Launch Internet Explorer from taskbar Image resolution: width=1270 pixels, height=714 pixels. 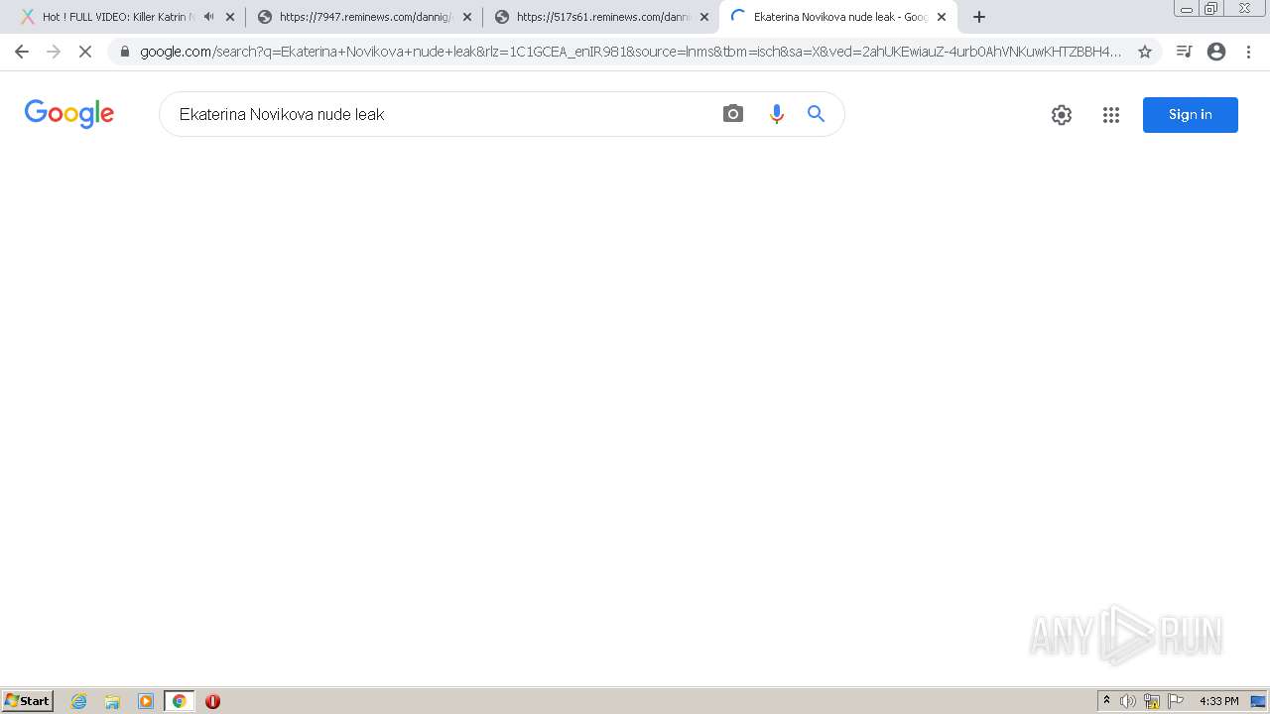click(79, 701)
